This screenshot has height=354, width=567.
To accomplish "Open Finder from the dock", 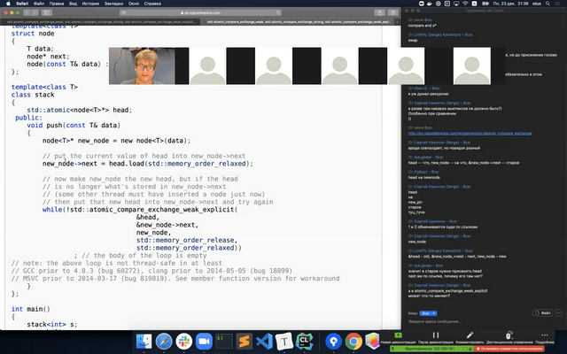I will pyautogui.click(x=143, y=341).
